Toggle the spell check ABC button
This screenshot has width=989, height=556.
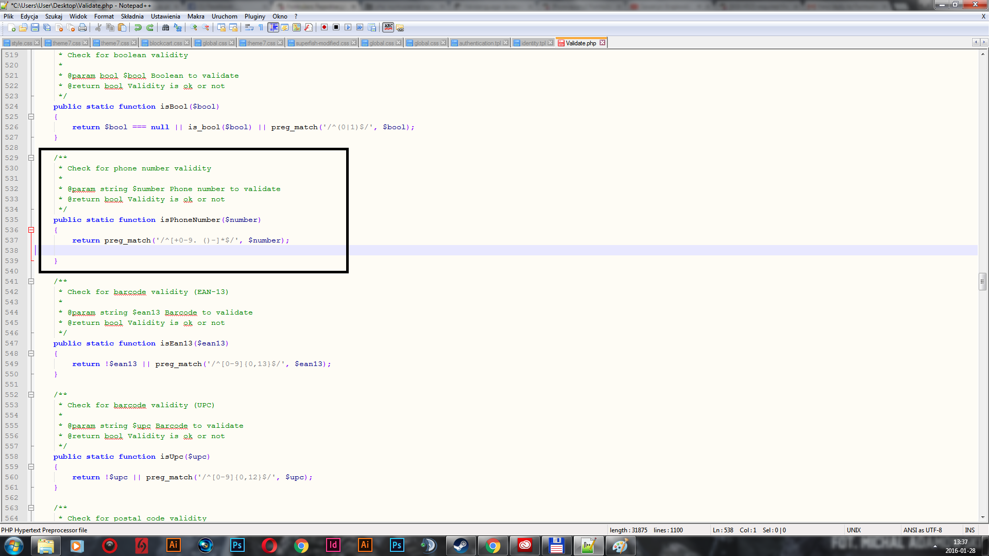click(x=388, y=27)
